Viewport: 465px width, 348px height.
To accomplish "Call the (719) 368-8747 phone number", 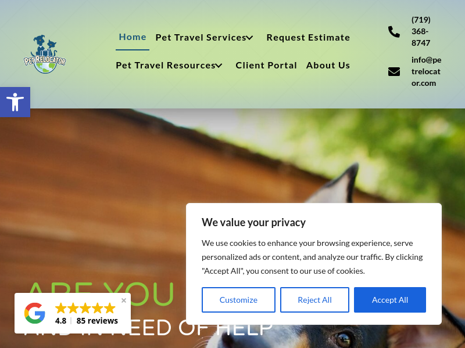I will [421, 31].
